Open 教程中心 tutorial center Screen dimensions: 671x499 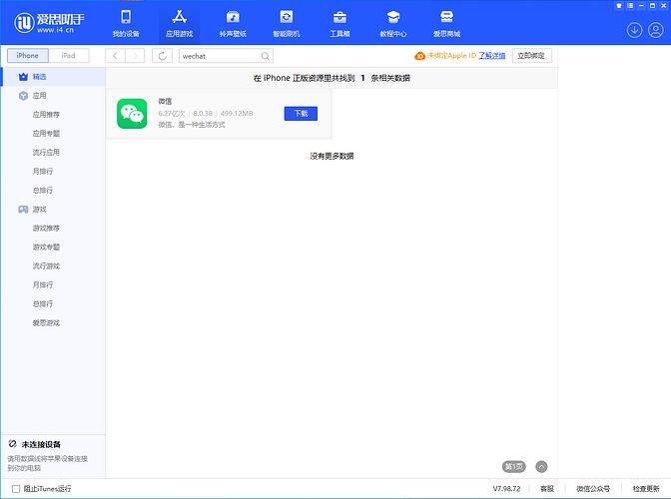pyautogui.click(x=393, y=22)
